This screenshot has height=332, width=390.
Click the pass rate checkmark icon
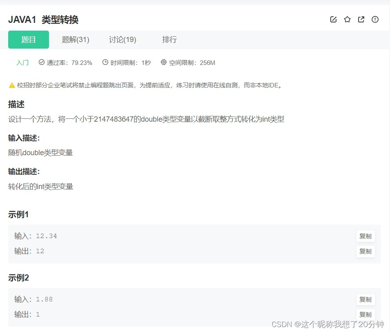42,62
